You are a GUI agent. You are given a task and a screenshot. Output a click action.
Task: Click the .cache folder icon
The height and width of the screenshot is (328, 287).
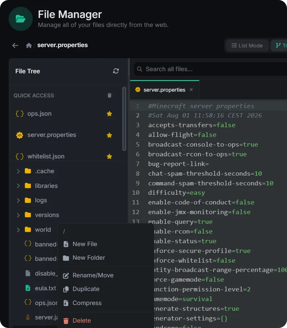(x=28, y=171)
